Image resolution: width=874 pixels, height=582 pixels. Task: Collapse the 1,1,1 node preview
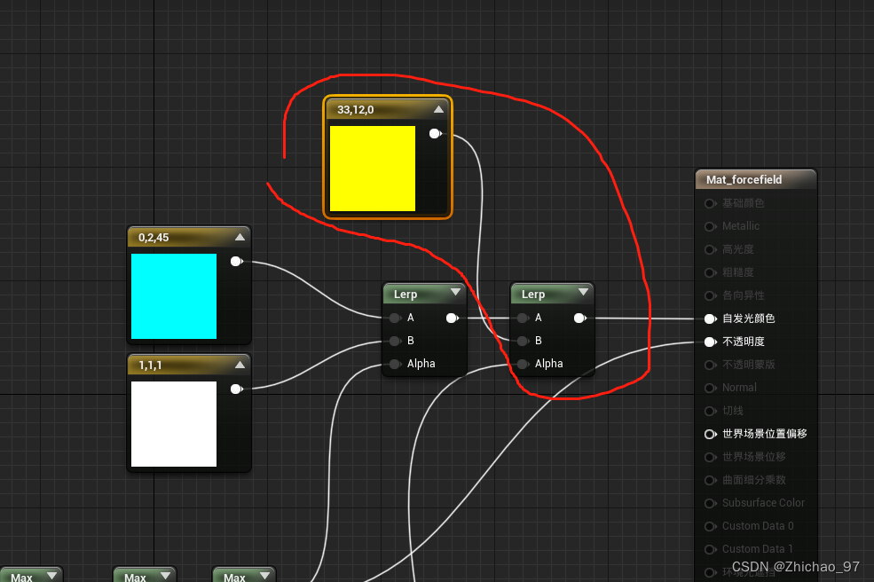pos(240,365)
